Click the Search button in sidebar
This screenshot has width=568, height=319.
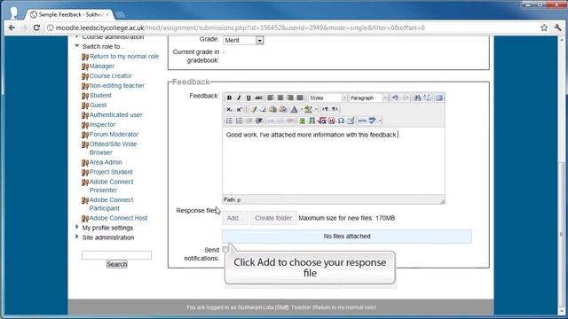pyautogui.click(x=116, y=264)
